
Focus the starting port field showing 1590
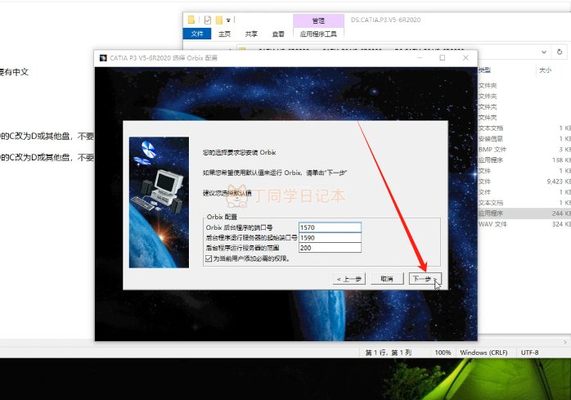(330, 237)
